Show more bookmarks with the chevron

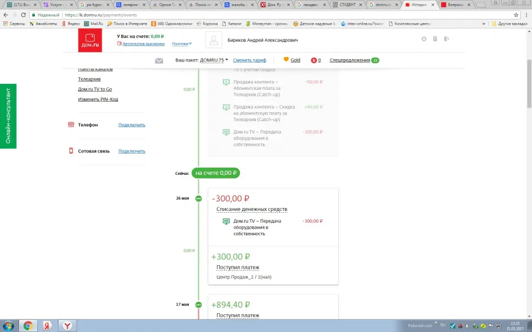coord(484,24)
